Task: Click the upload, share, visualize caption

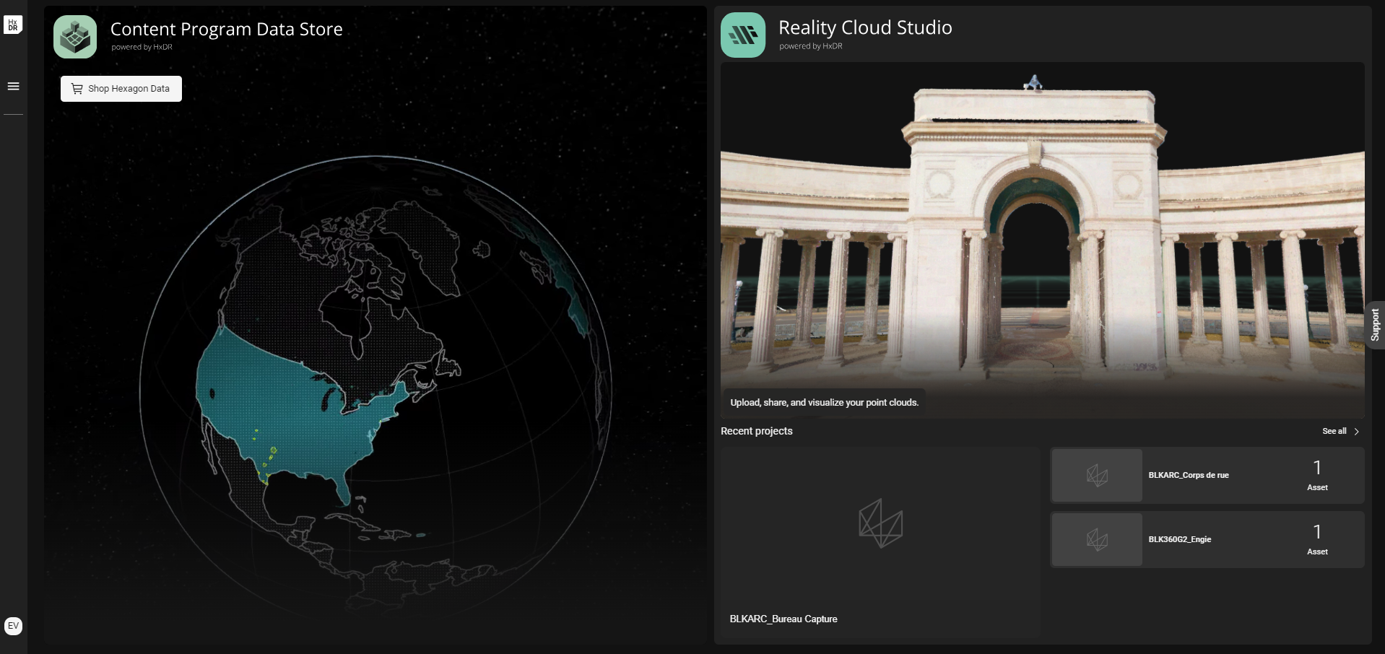Action: tap(824, 403)
